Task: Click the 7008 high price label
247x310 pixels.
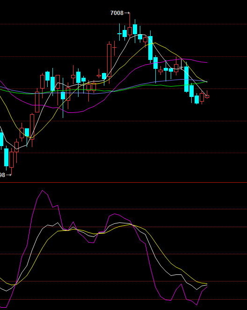Action: tap(117, 13)
